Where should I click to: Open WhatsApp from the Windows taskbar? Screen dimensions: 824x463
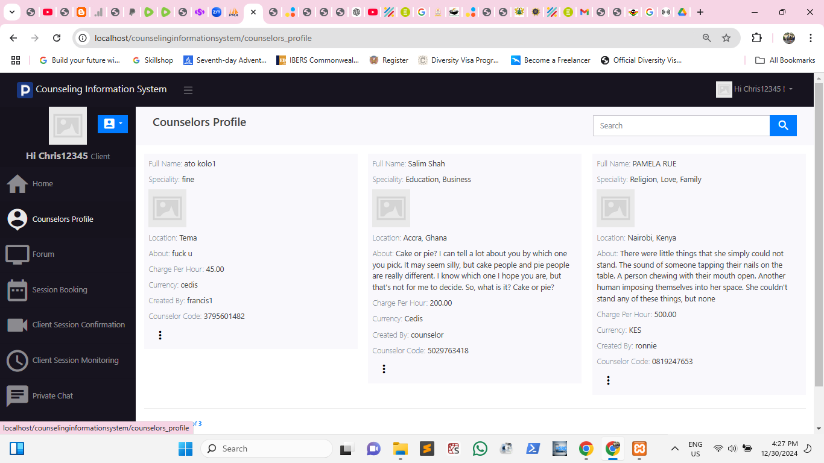coord(480,449)
